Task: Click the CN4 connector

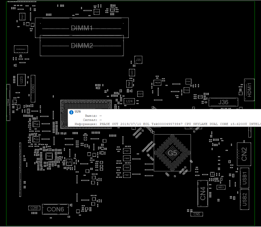Action: (x=203, y=194)
